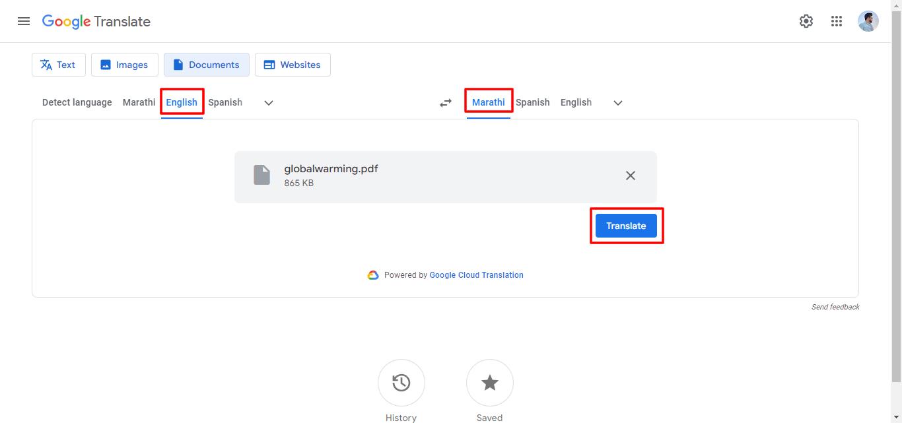
Task: Open Google Translate settings gear
Action: [806, 20]
